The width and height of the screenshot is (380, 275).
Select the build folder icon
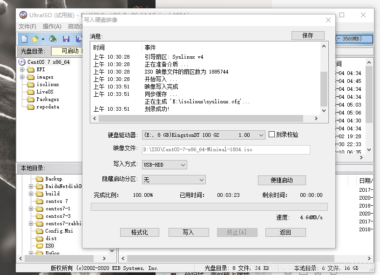(40, 194)
